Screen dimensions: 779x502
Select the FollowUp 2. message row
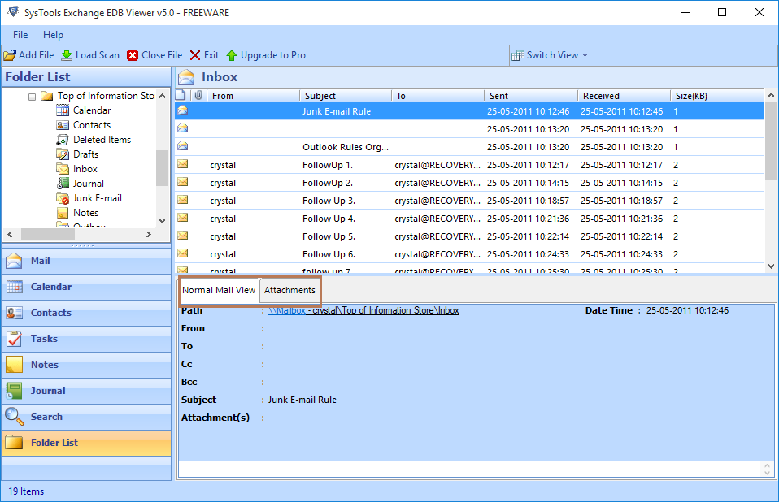tap(469, 183)
